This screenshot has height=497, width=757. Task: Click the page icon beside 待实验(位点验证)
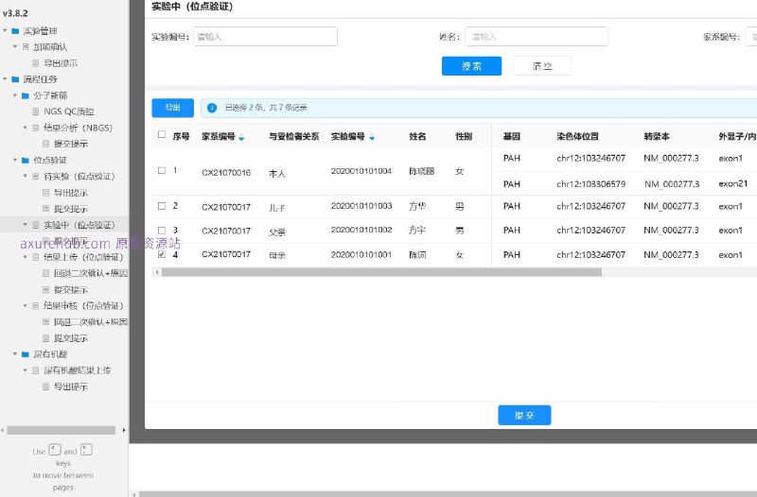click(36, 177)
